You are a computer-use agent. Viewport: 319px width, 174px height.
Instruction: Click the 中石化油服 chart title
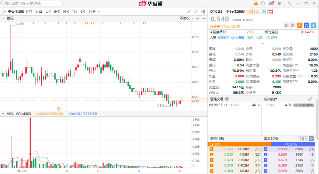click(x=16, y=11)
